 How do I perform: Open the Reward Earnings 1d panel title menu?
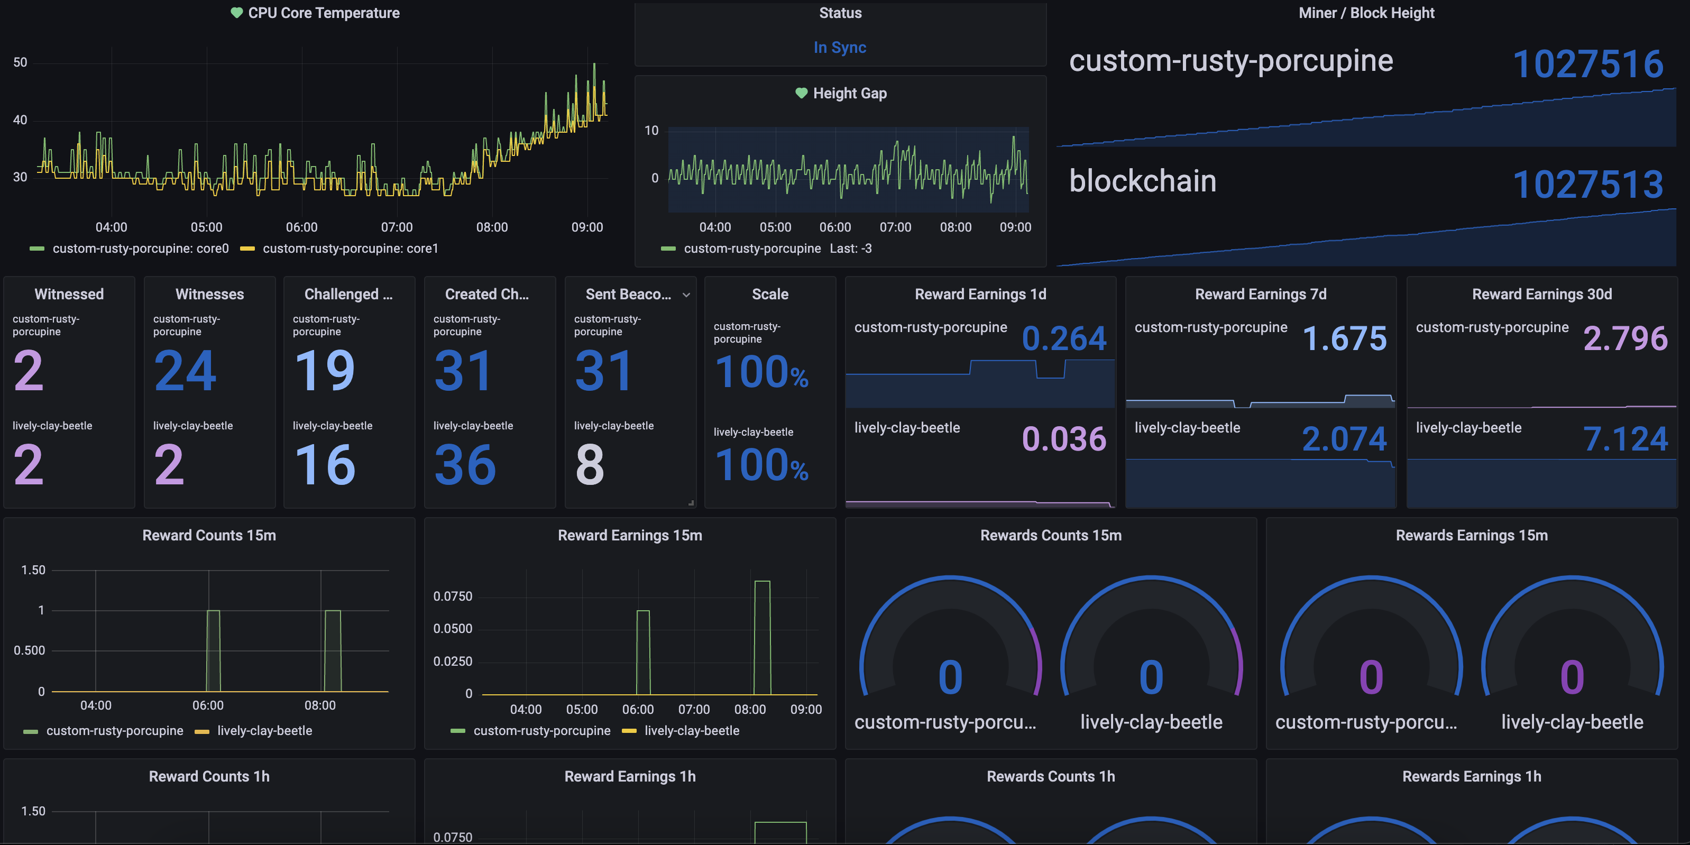pyautogui.click(x=980, y=294)
